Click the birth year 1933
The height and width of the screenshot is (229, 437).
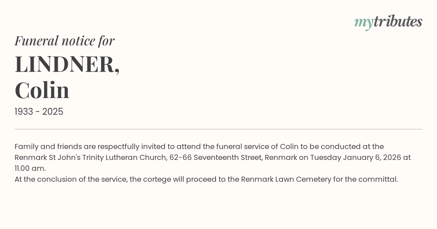24,112
